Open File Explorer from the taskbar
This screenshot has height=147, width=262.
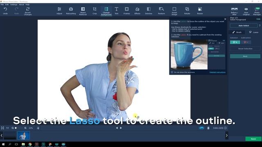pyautogui.click(x=23, y=144)
